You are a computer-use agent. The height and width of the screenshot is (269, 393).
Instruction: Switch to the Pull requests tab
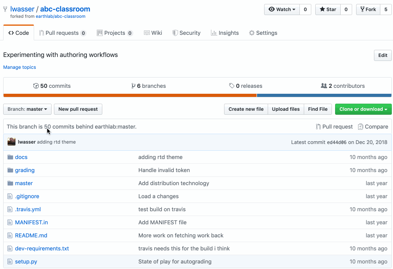click(62, 33)
